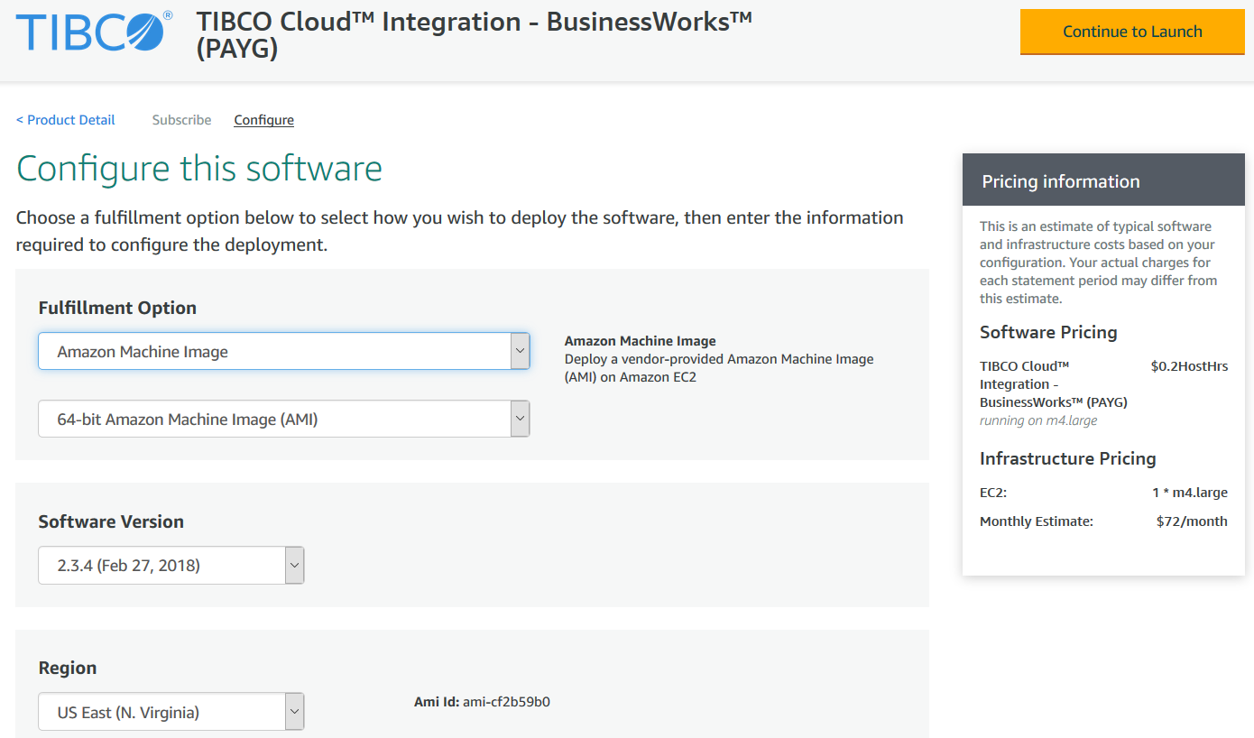Click the arrow on the 64-bit AMI dropdown
This screenshot has height=738, width=1254.
(520, 419)
